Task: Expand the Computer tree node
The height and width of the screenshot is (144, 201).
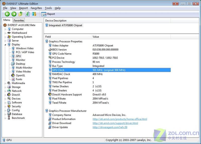Action: (x=5, y=29)
